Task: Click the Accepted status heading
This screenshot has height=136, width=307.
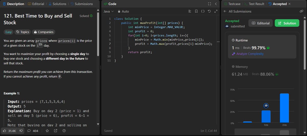Action: pos(232,21)
